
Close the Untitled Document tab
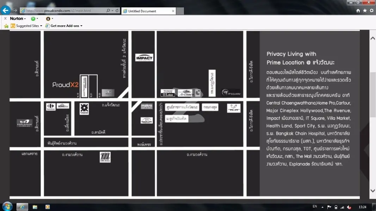coord(173,11)
